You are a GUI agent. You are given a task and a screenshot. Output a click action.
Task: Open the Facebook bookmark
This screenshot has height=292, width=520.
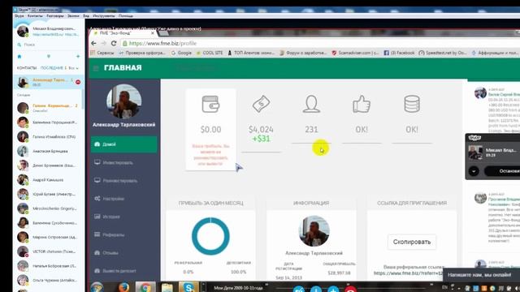(399, 53)
